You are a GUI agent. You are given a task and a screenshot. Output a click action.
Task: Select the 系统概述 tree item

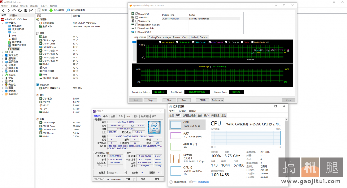[15, 26]
